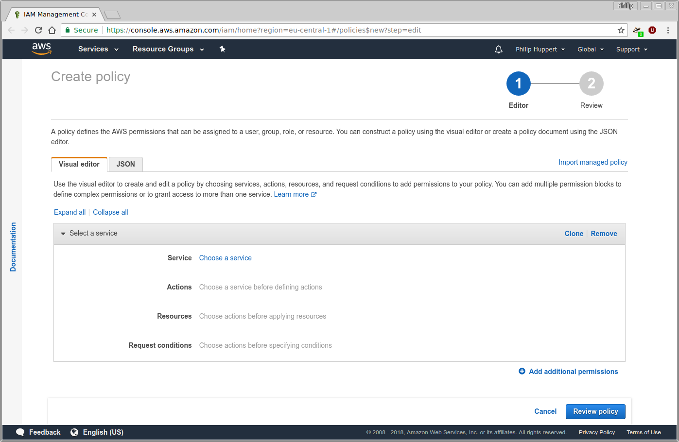Open the notifications bell icon
This screenshot has height=442, width=679.
498,50
